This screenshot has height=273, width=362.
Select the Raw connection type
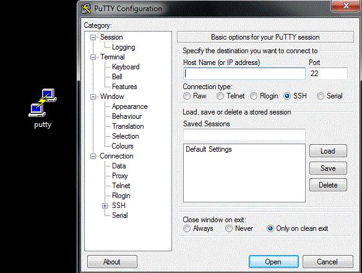tap(187, 96)
